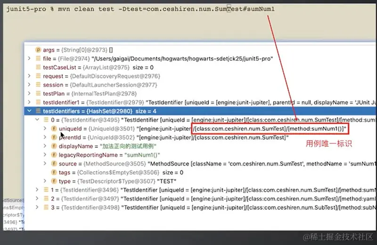Viewport: 377px width, 245px height.
Task: Expand the type TestDescriptor$Type node
Action: point(45,181)
